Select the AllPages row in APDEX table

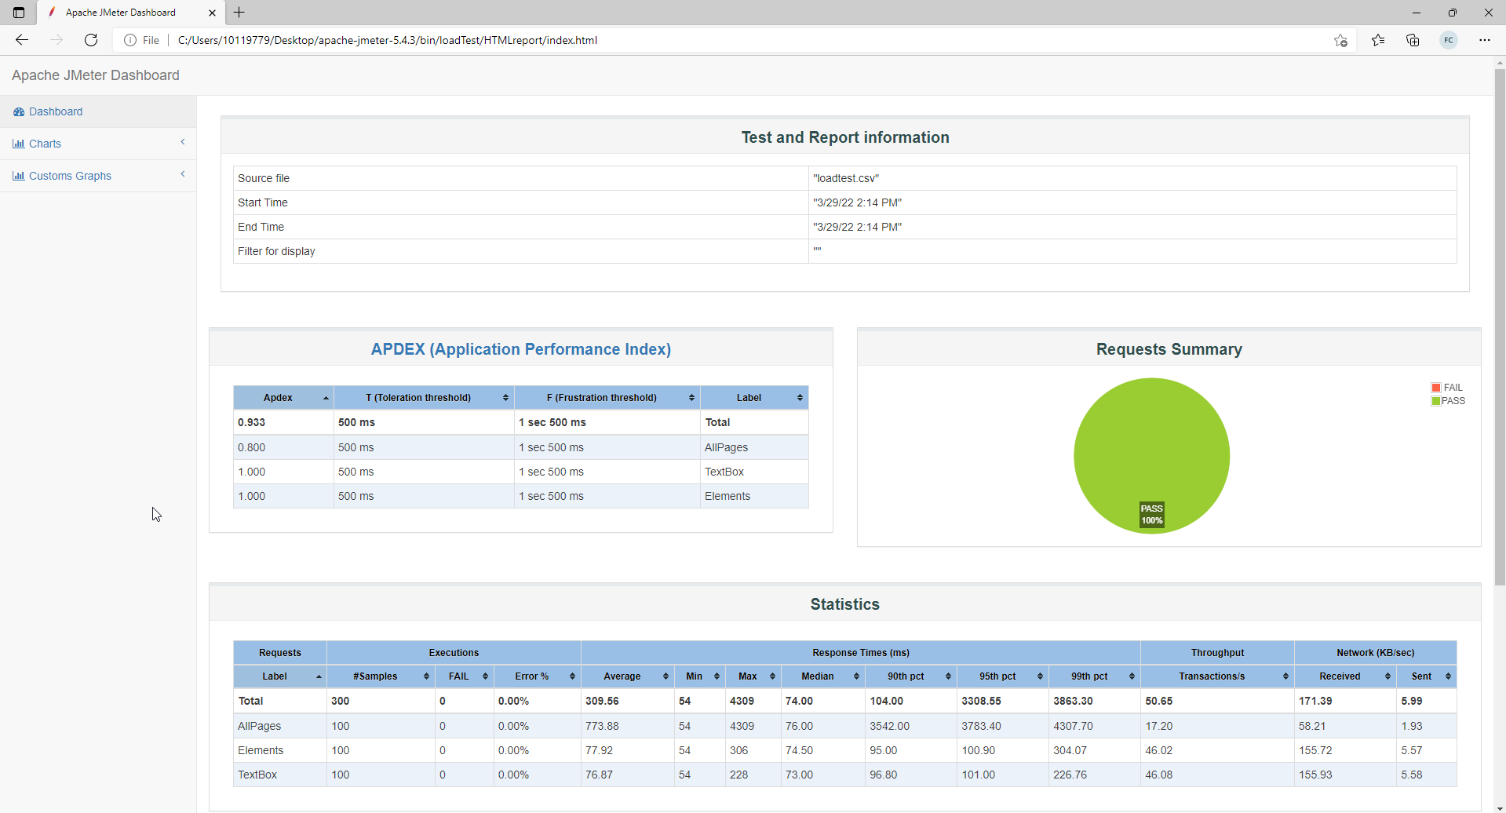[521, 447]
